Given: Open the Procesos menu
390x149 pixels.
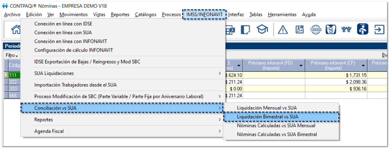Looking at the screenshot, I should 171,14.
